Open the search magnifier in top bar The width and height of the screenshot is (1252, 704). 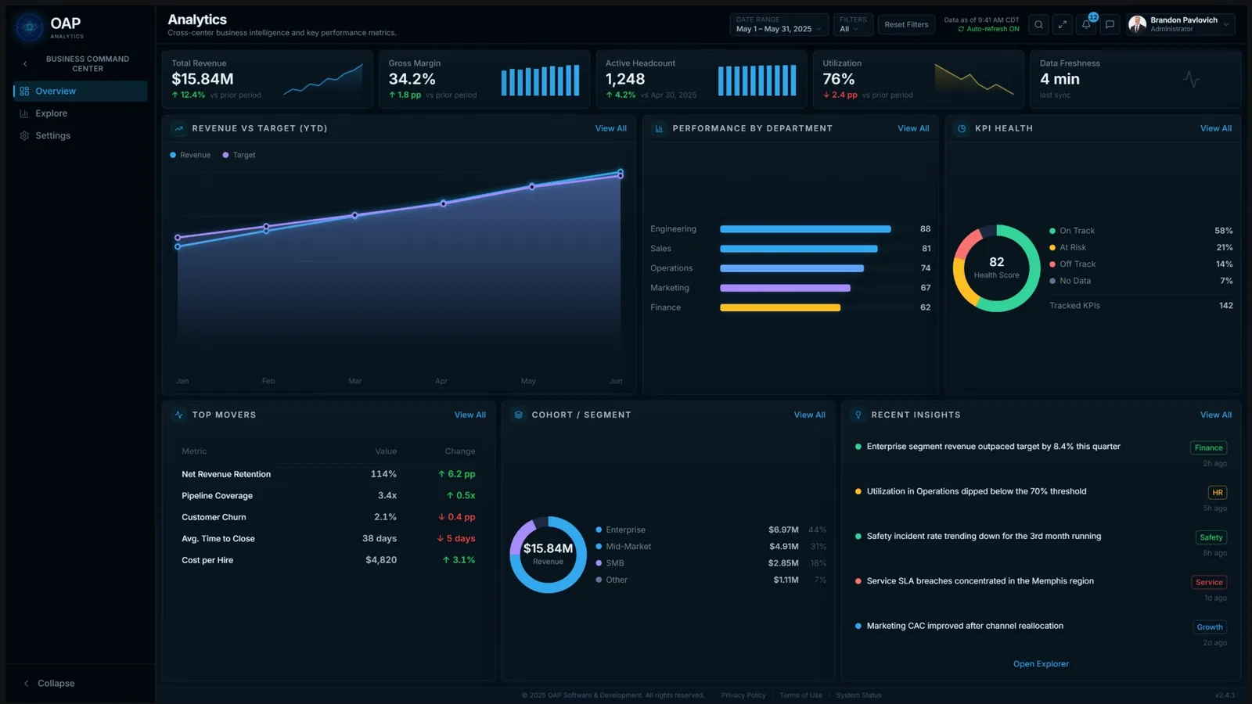(x=1038, y=25)
